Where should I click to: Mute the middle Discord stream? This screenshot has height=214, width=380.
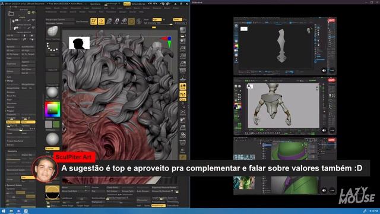pyautogui.click(x=324, y=130)
